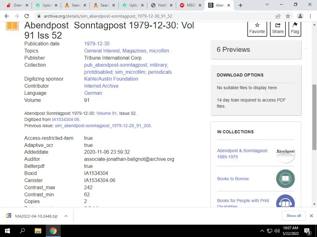Expand the 6 Previews panel
This screenshot has height=237, width=317.
click(x=256, y=50)
